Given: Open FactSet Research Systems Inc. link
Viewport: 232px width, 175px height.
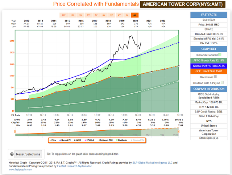Looking at the screenshot, I should (75, 166).
